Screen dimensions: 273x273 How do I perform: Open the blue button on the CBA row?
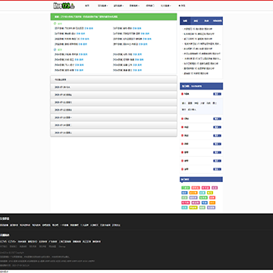point(217,119)
